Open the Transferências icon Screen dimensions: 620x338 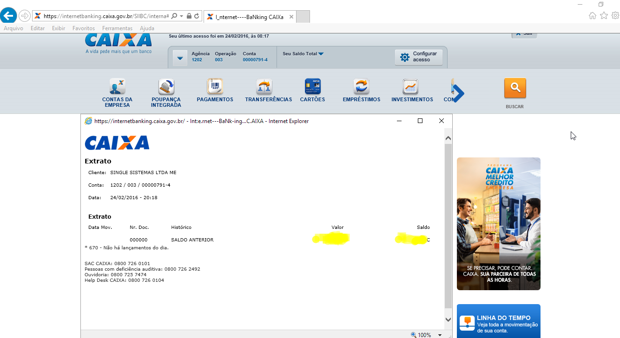click(264, 86)
